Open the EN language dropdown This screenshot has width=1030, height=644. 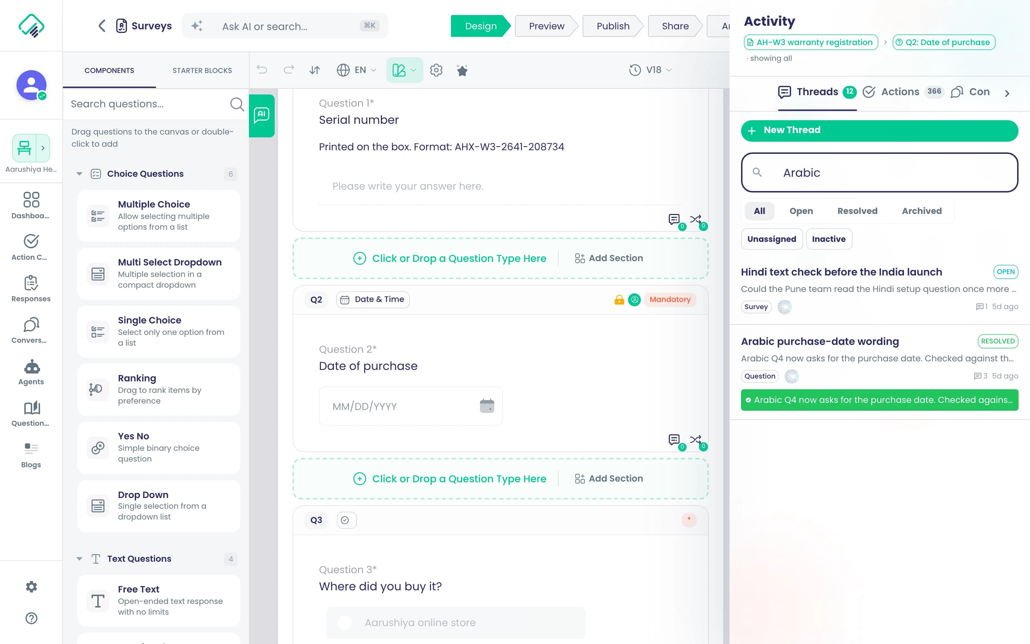[x=357, y=70]
